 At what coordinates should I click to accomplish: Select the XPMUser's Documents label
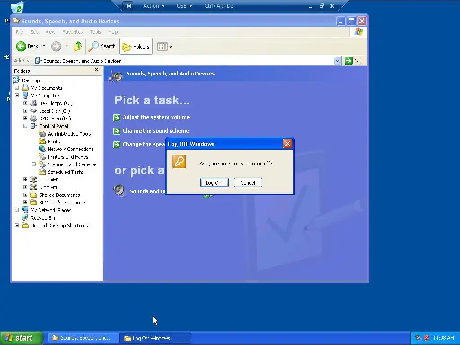click(x=63, y=203)
